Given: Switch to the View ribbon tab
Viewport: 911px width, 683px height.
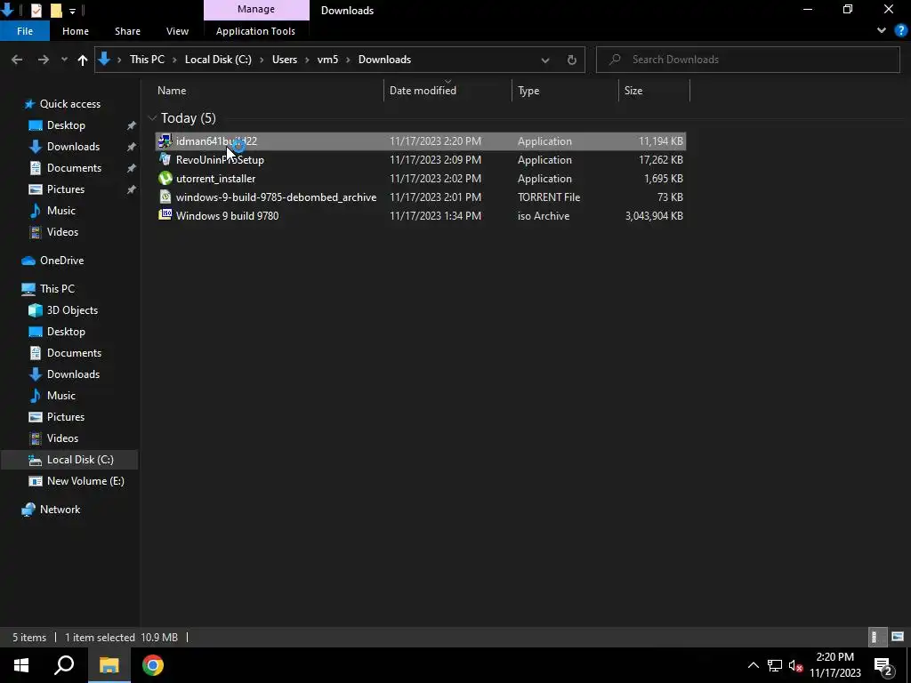Looking at the screenshot, I should (x=177, y=31).
